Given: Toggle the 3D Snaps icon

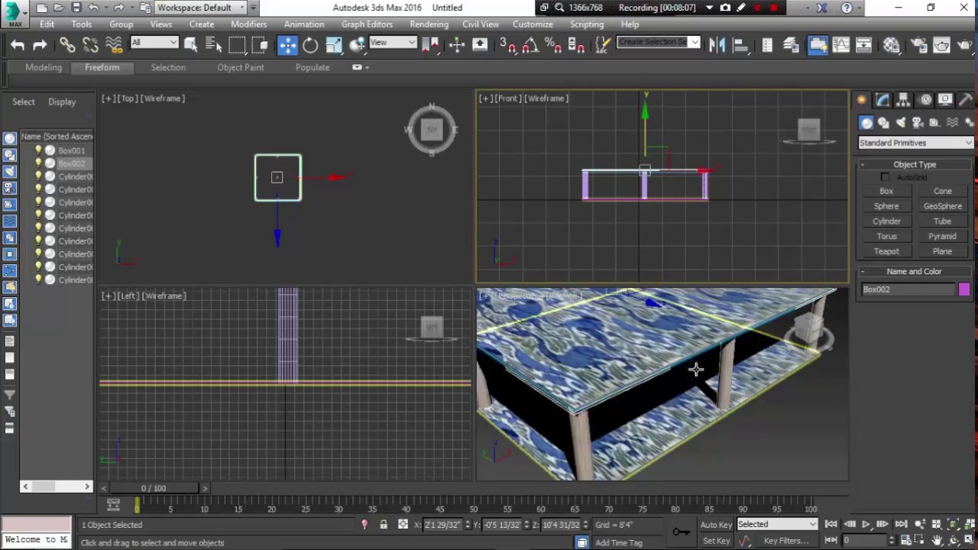Looking at the screenshot, I should coord(508,45).
